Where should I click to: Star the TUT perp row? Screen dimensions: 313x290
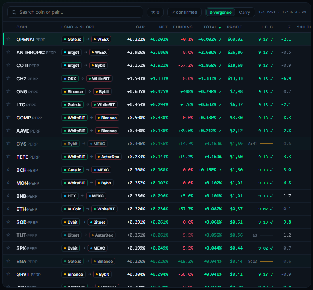[8, 235]
